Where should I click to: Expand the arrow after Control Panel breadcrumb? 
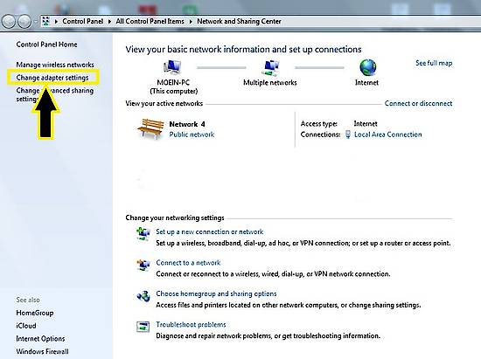[109, 22]
